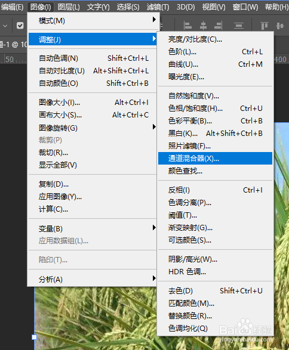
Task: Open 可选颜色(S)... adjustment
Action: click(215, 240)
